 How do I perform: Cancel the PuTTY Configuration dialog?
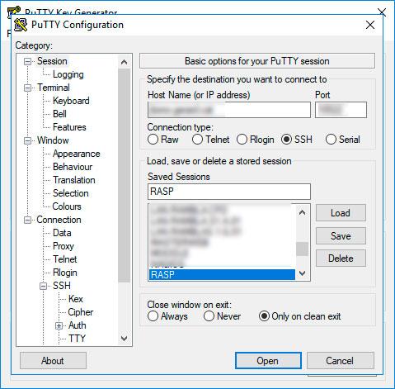341,361
